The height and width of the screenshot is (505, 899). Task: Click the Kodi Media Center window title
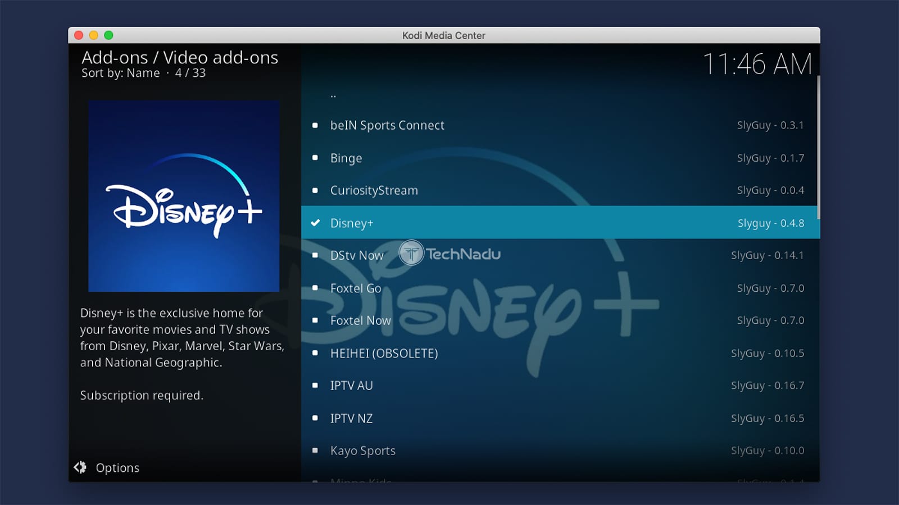(x=444, y=35)
